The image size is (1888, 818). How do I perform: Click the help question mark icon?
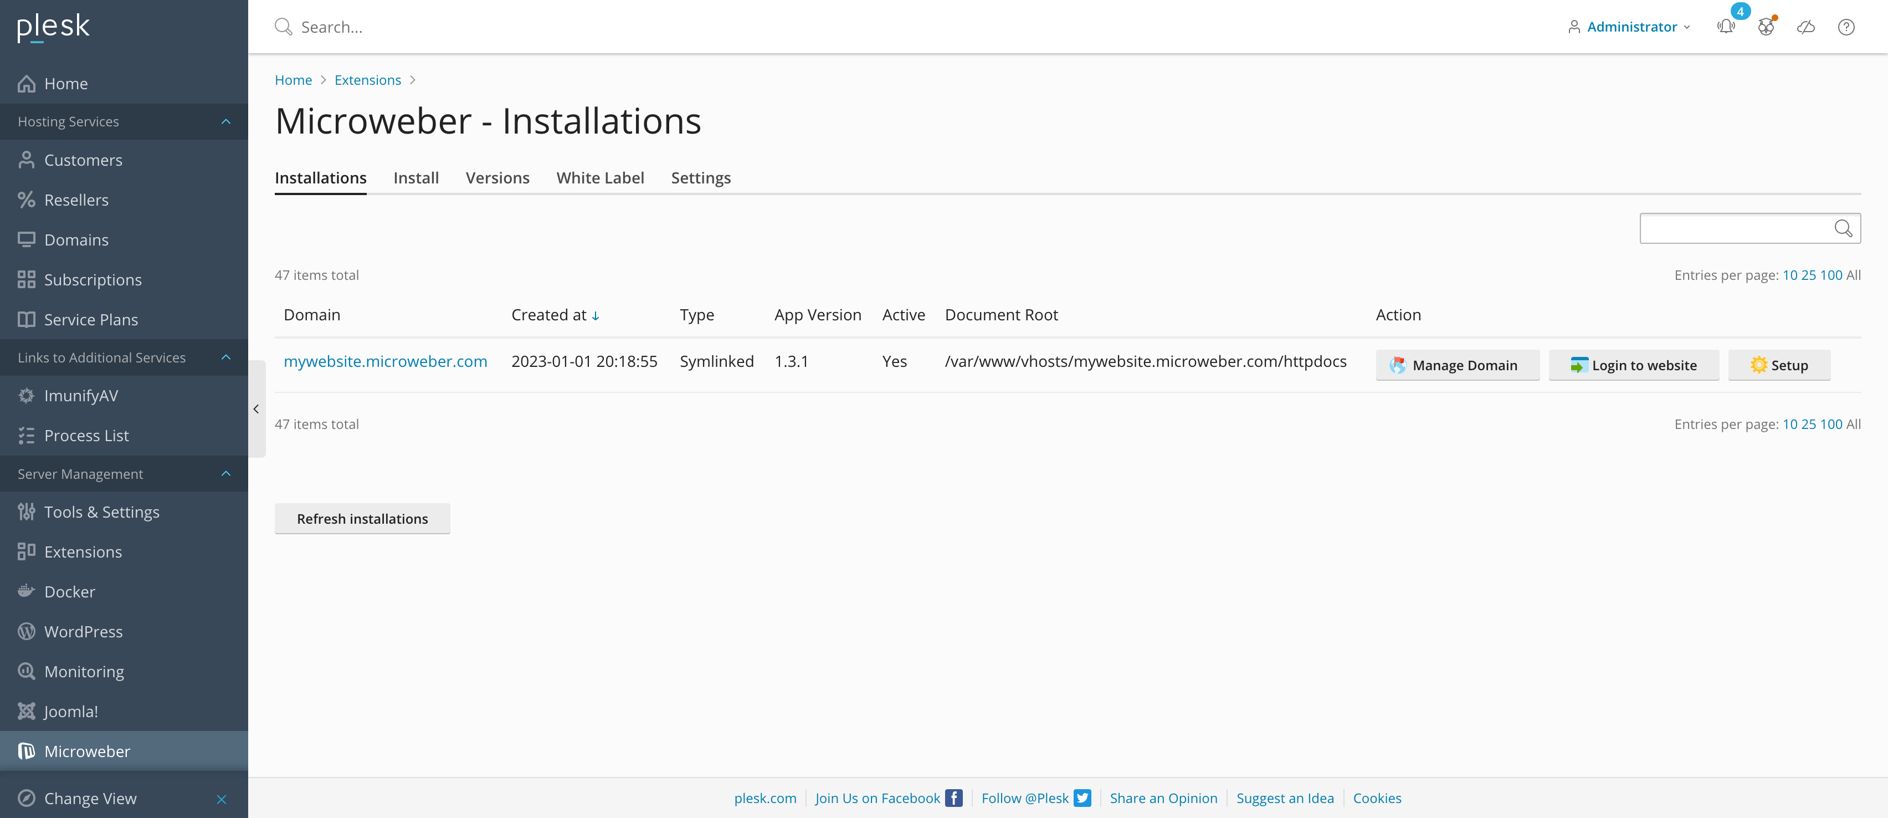[1845, 27]
